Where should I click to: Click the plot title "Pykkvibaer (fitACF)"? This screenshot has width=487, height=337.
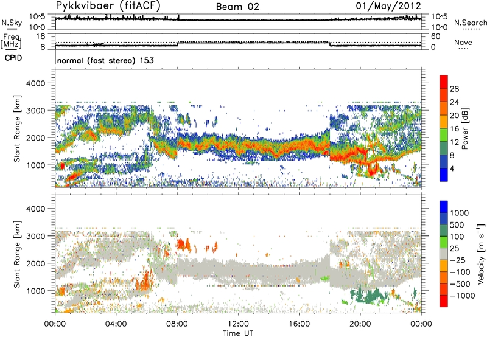[x=108, y=6]
